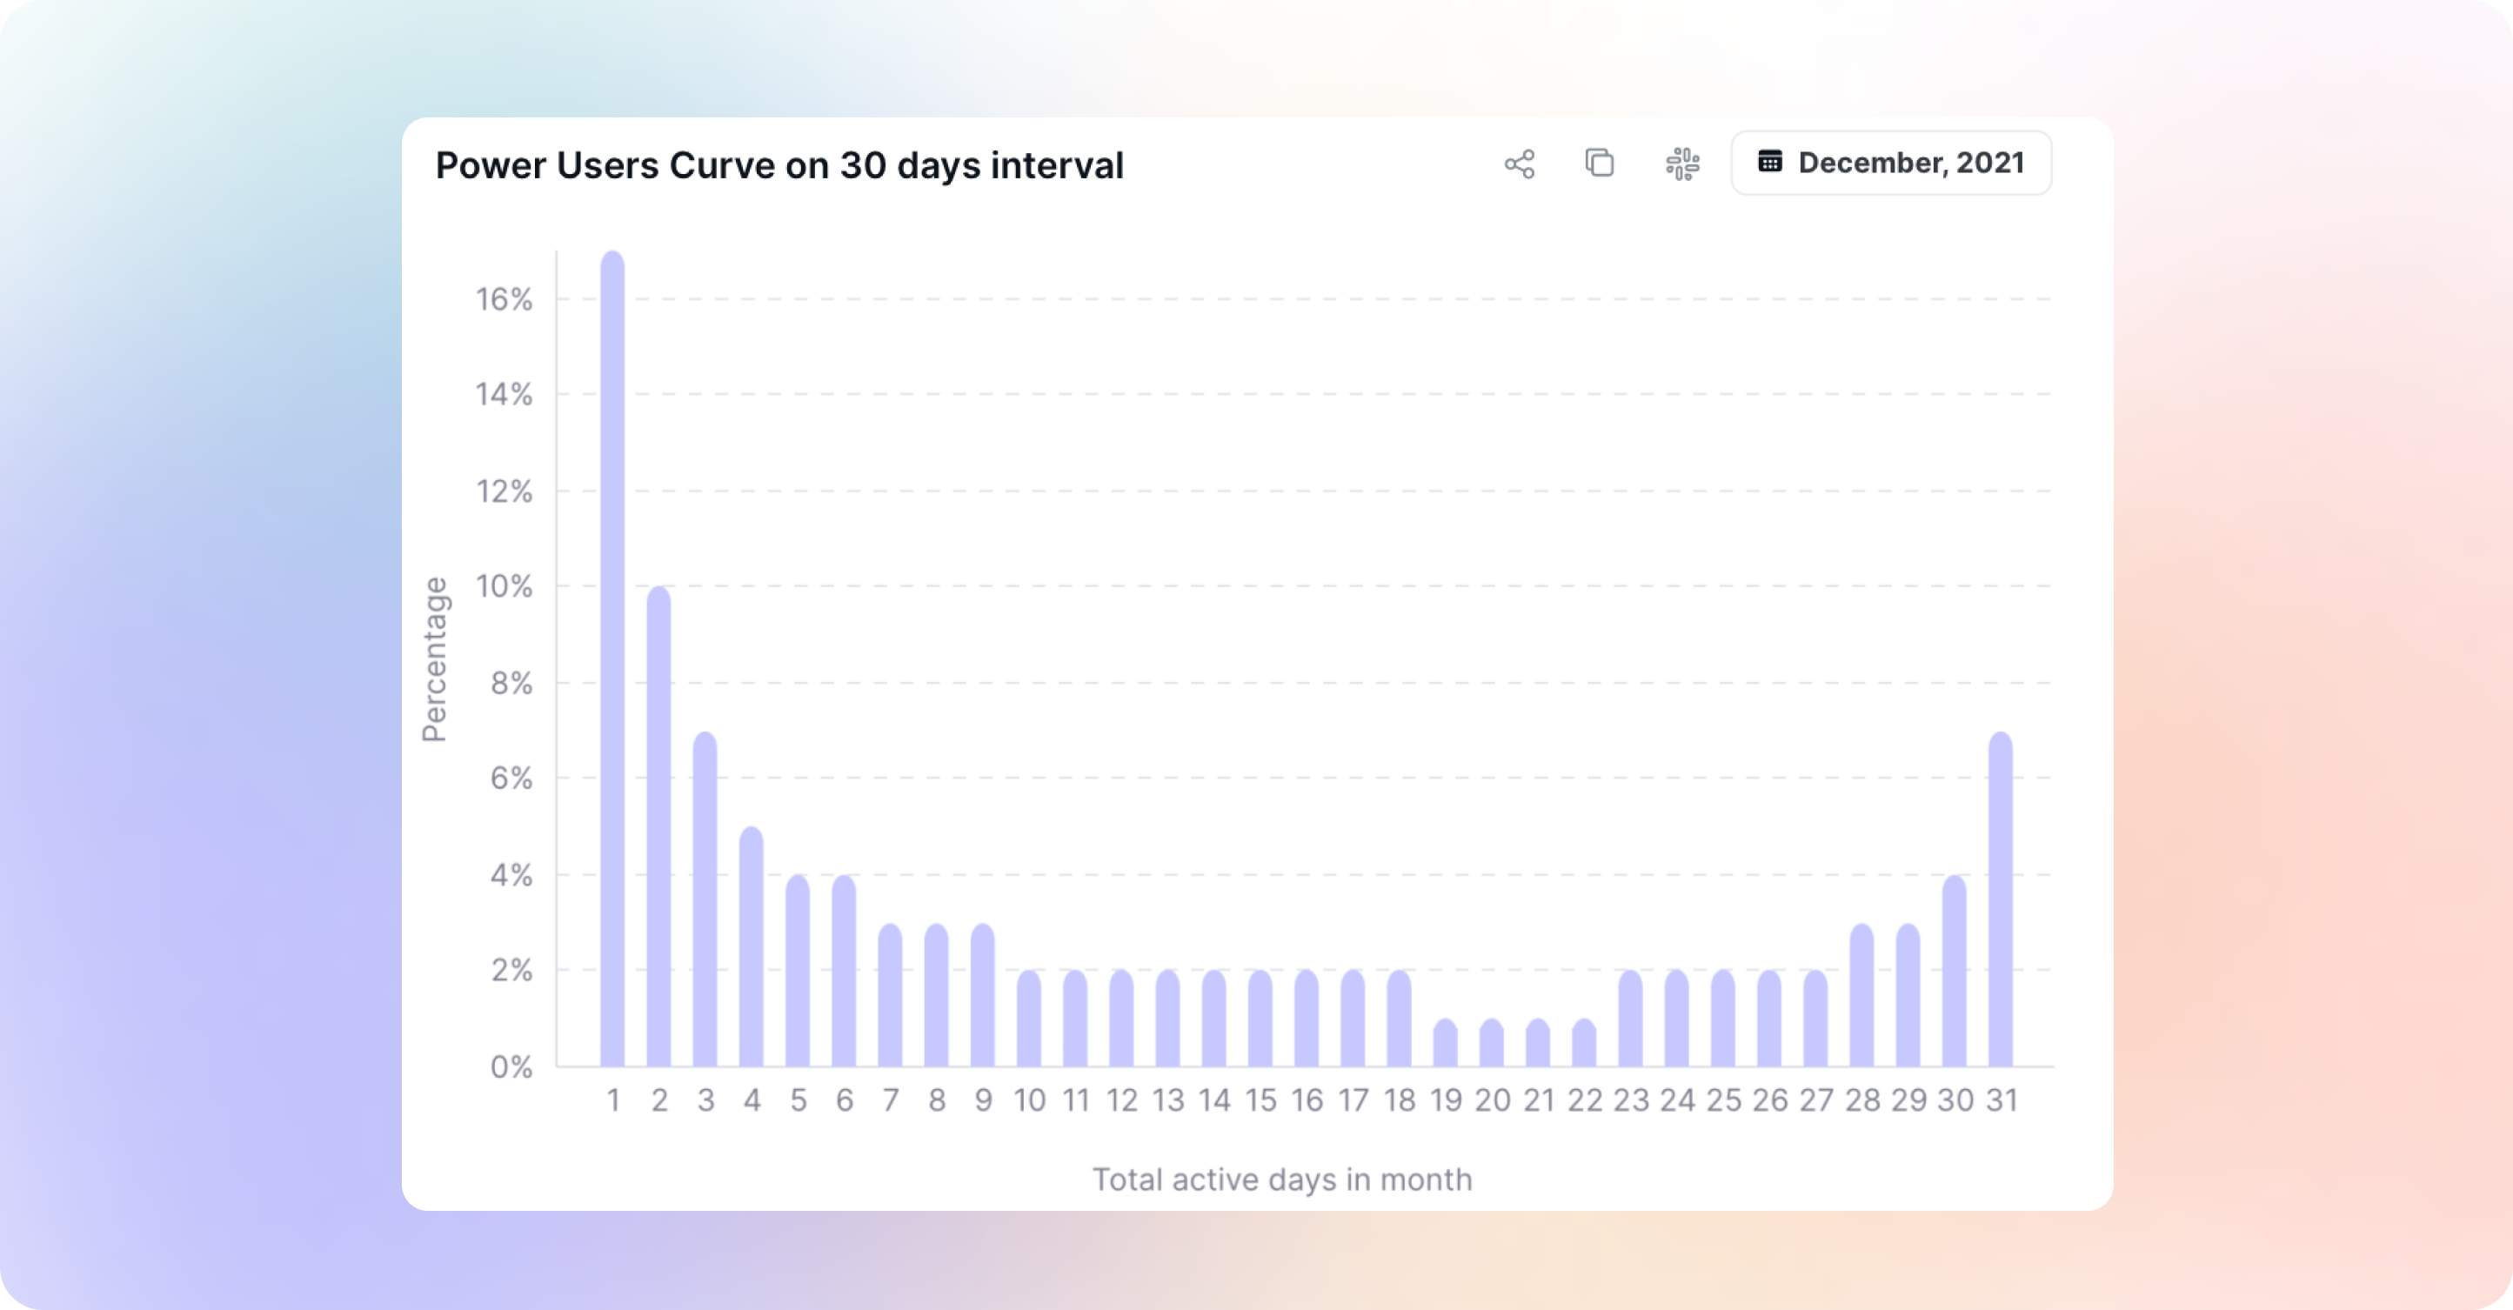Click the bar for day 15
Screen dimensions: 2513x1310
(1260, 1019)
